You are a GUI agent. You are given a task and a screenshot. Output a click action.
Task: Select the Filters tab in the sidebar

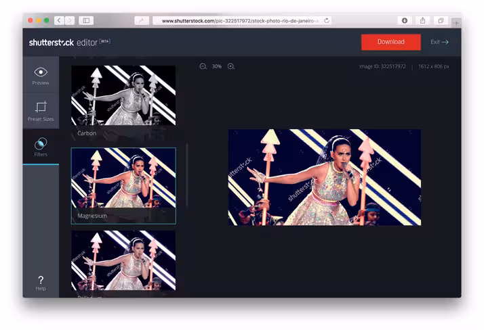41,147
